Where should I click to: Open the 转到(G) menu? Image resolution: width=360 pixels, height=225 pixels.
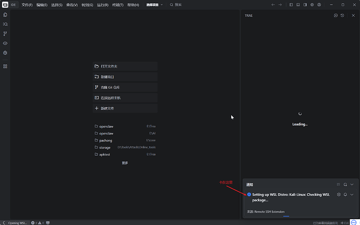pyautogui.click(x=87, y=5)
